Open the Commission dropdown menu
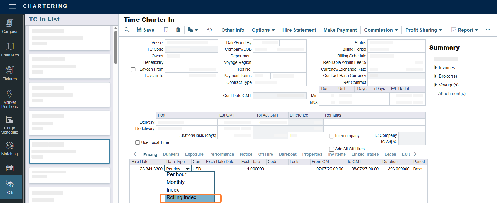 pos(381,30)
